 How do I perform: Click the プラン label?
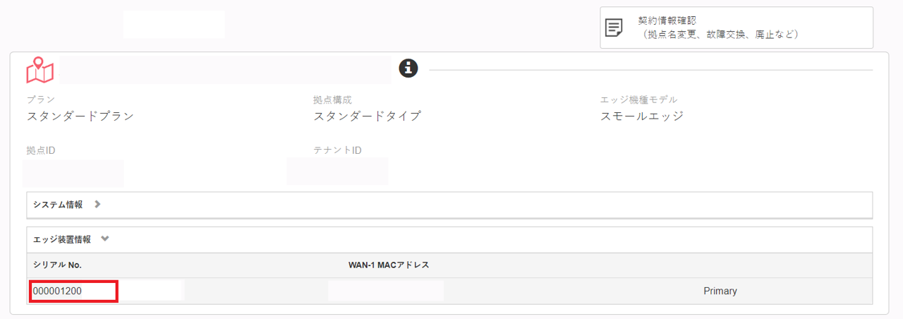pyautogui.click(x=41, y=100)
